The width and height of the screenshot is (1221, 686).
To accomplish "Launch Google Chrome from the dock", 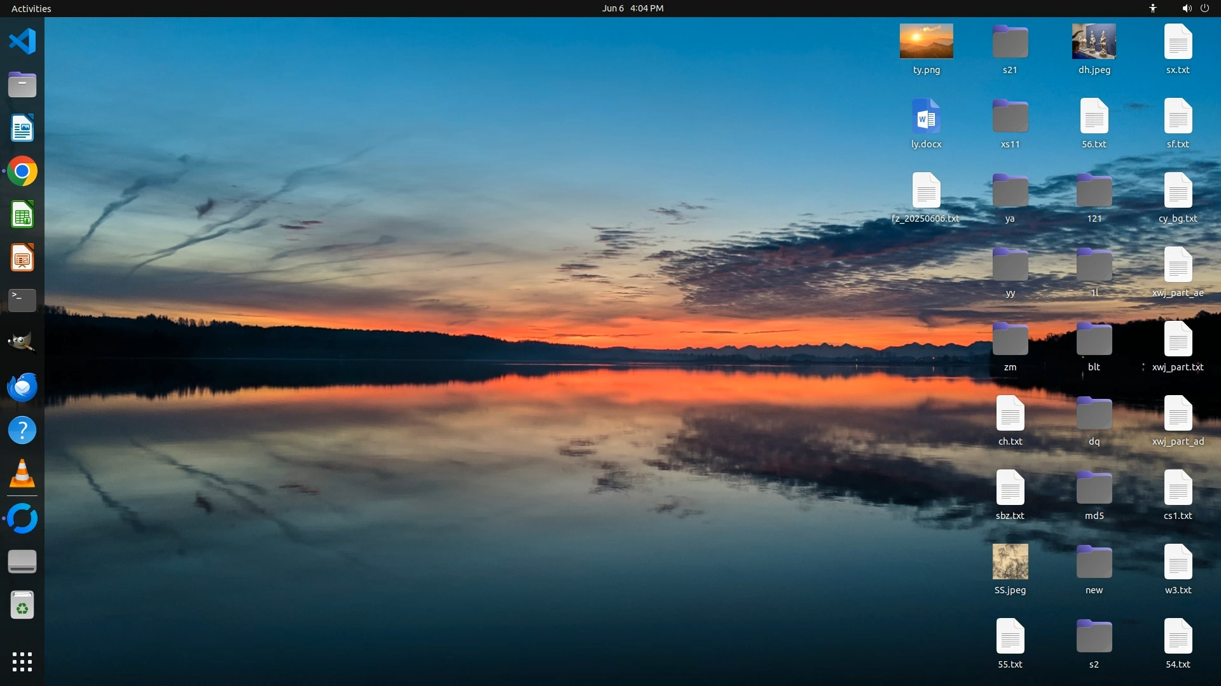I will 22,171.
